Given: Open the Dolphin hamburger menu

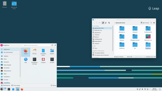Looking at the screenshot, I should click(x=154, y=23).
